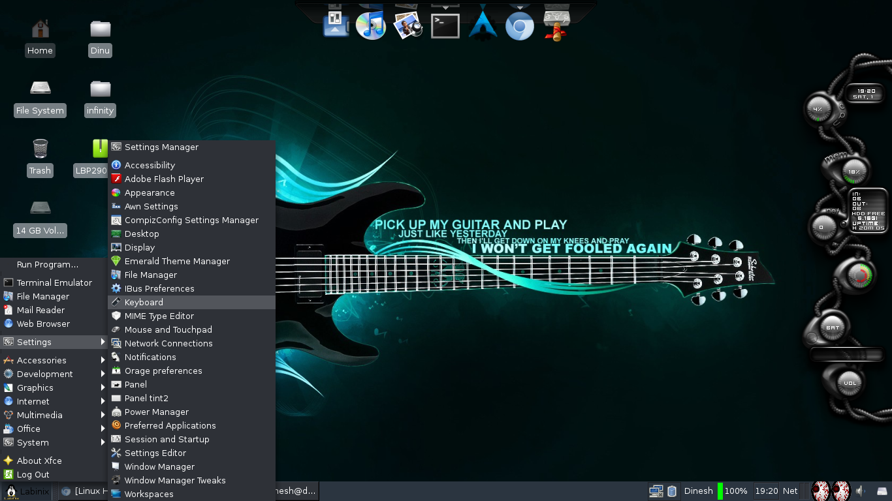
Task: Launch Terminal Emulator from the menu
Action: [x=54, y=282]
